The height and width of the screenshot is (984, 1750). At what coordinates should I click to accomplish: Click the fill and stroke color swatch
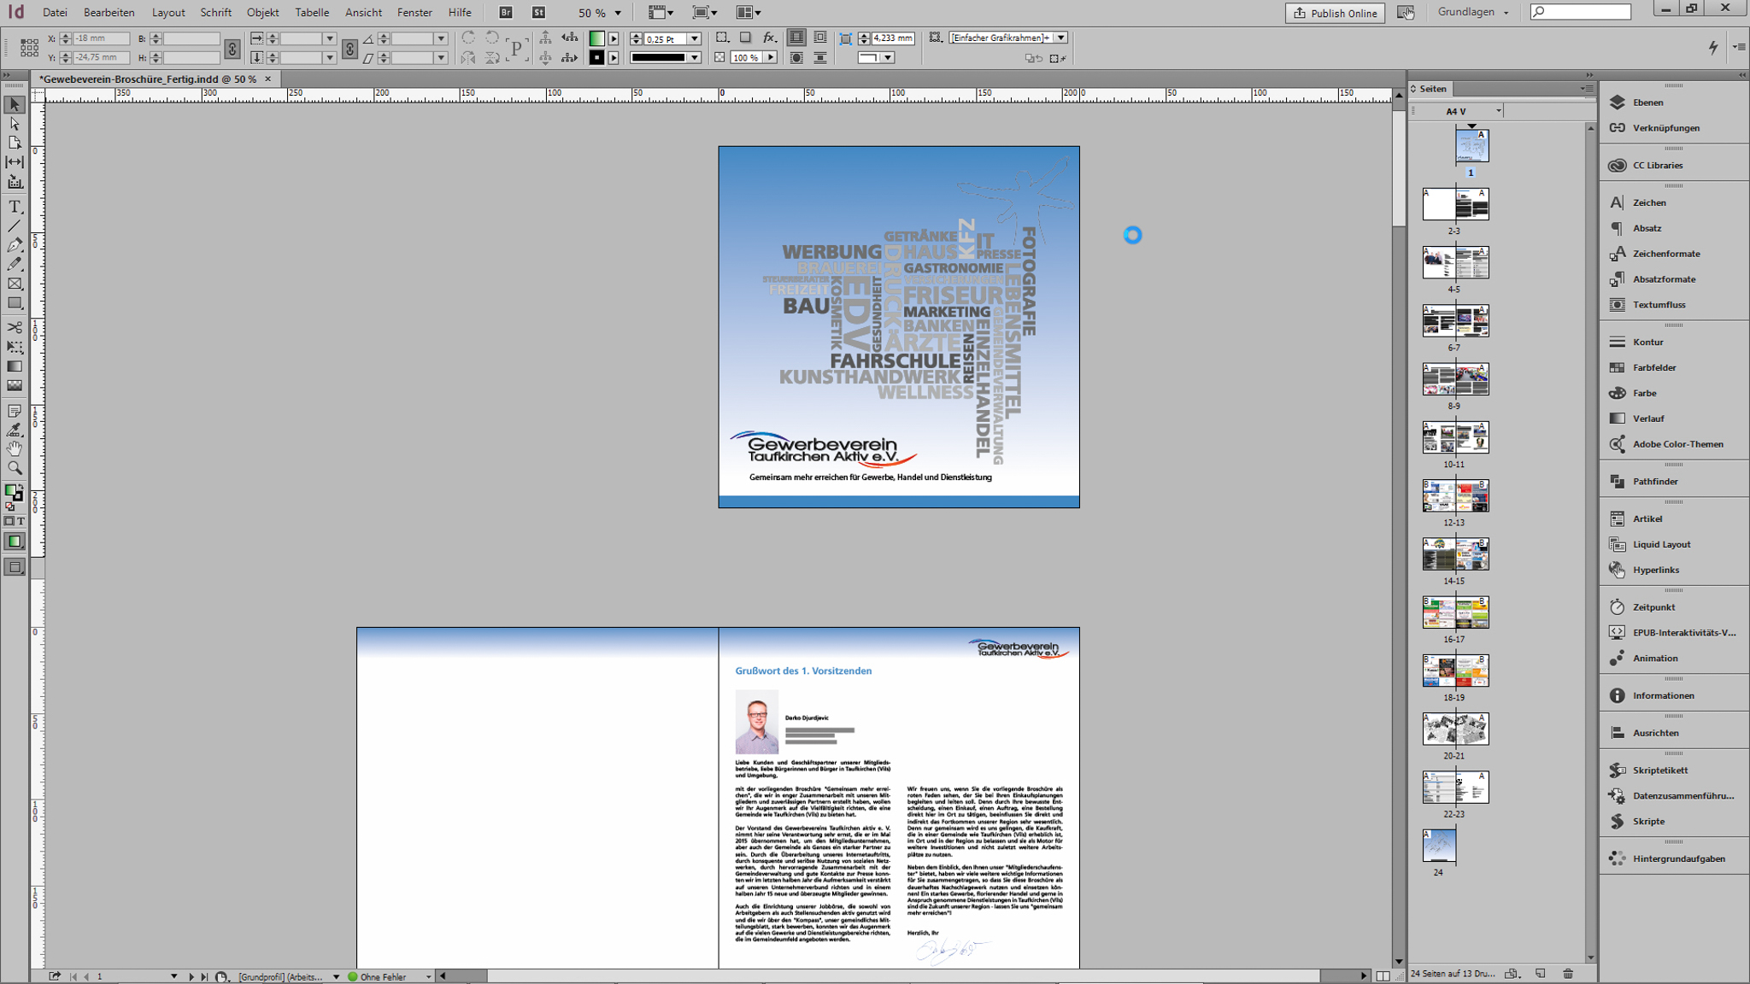click(13, 492)
